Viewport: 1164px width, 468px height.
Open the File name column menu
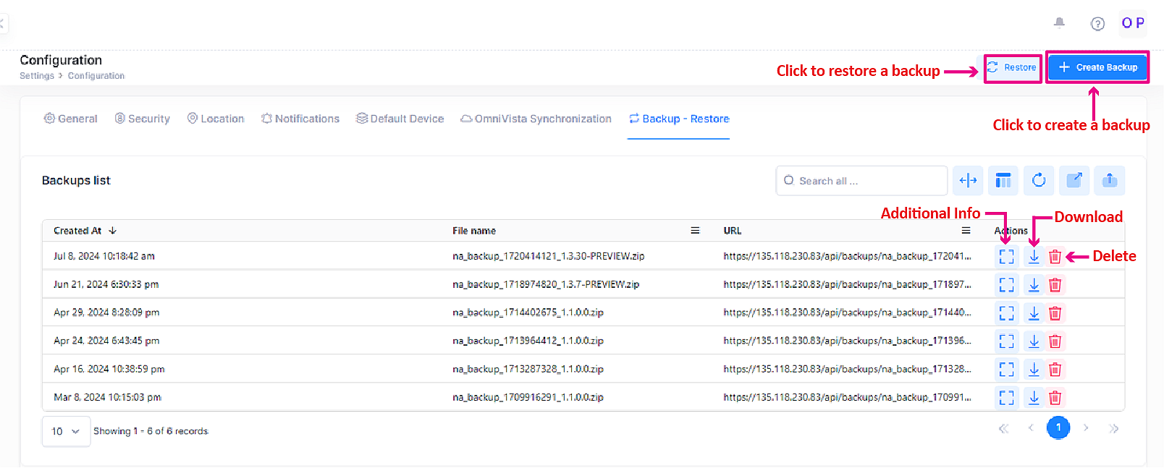pos(695,231)
